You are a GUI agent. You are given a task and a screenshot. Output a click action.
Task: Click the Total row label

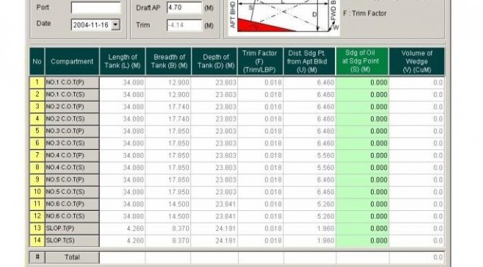coord(72,257)
